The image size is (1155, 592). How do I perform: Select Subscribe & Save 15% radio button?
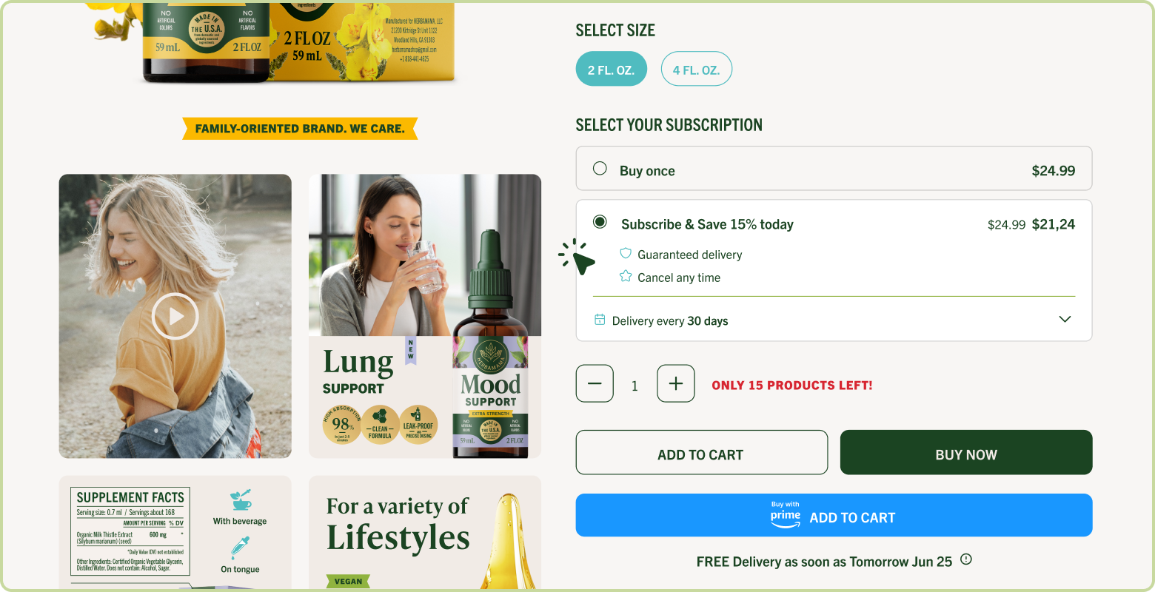click(x=600, y=222)
